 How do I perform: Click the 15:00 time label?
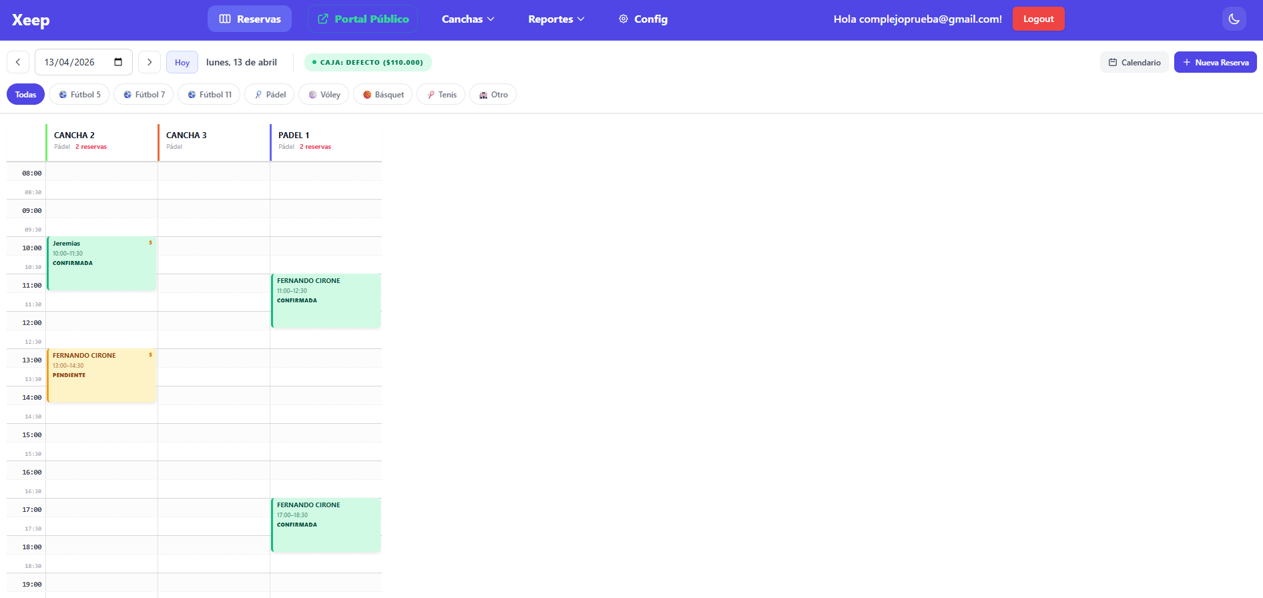coord(31,435)
